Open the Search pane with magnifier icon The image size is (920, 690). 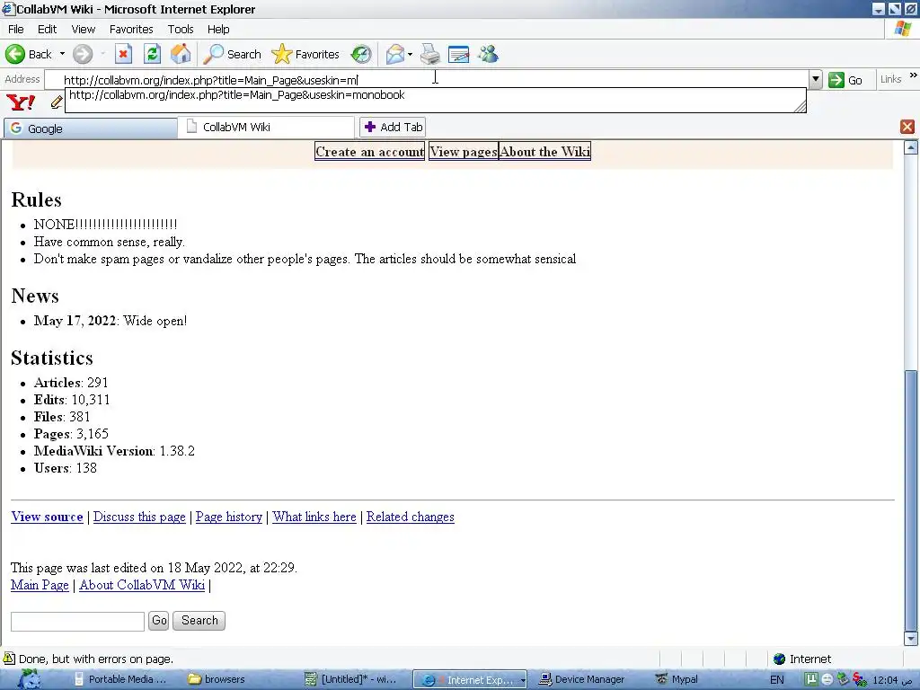click(x=232, y=54)
